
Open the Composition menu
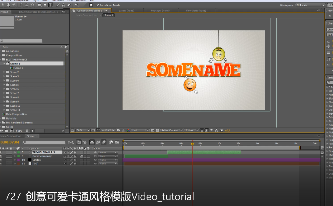22,1
